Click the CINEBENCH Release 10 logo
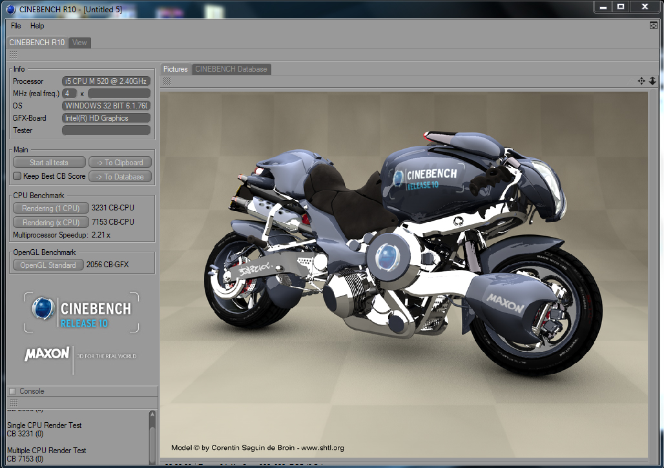 point(81,312)
